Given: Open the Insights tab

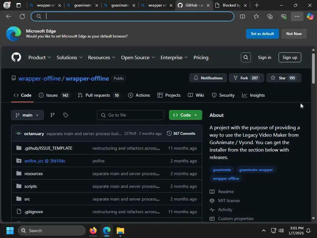Looking at the screenshot, I should pos(253,95).
